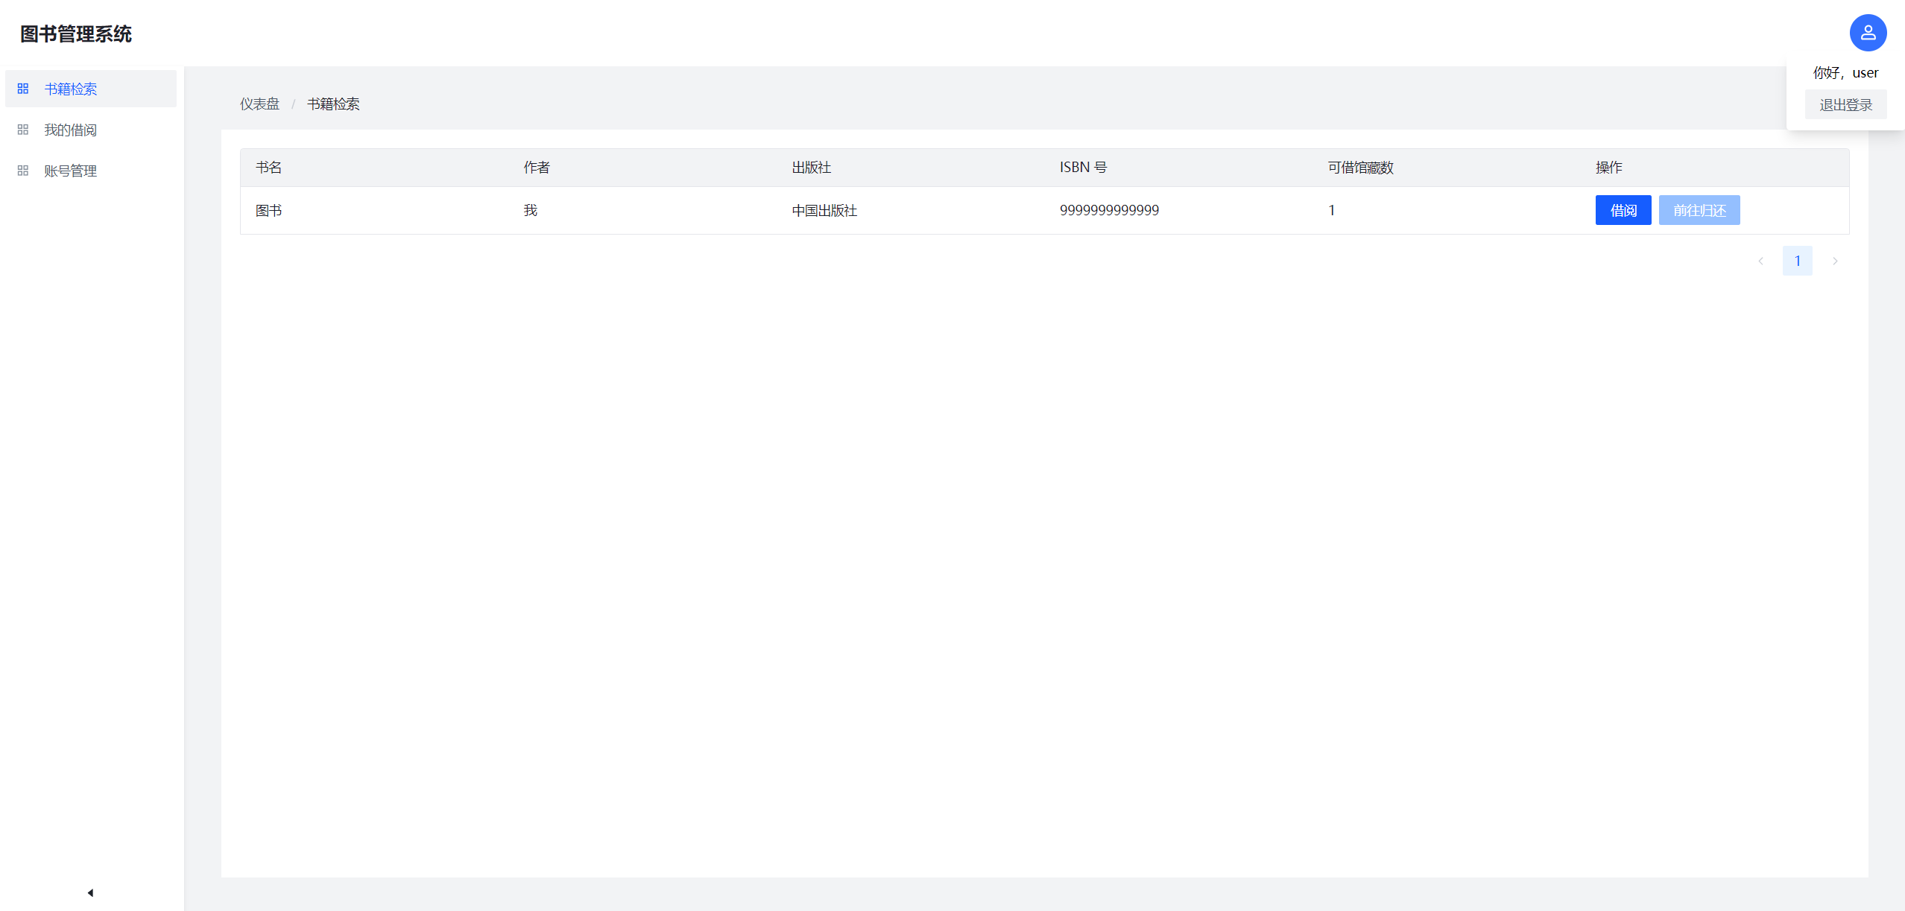
Task: Click the grid icon beside 账号管理
Action: point(23,171)
